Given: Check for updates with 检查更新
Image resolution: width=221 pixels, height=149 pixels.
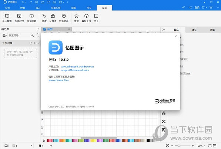Looking at the screenshot, I should click(x=64, y=18).
